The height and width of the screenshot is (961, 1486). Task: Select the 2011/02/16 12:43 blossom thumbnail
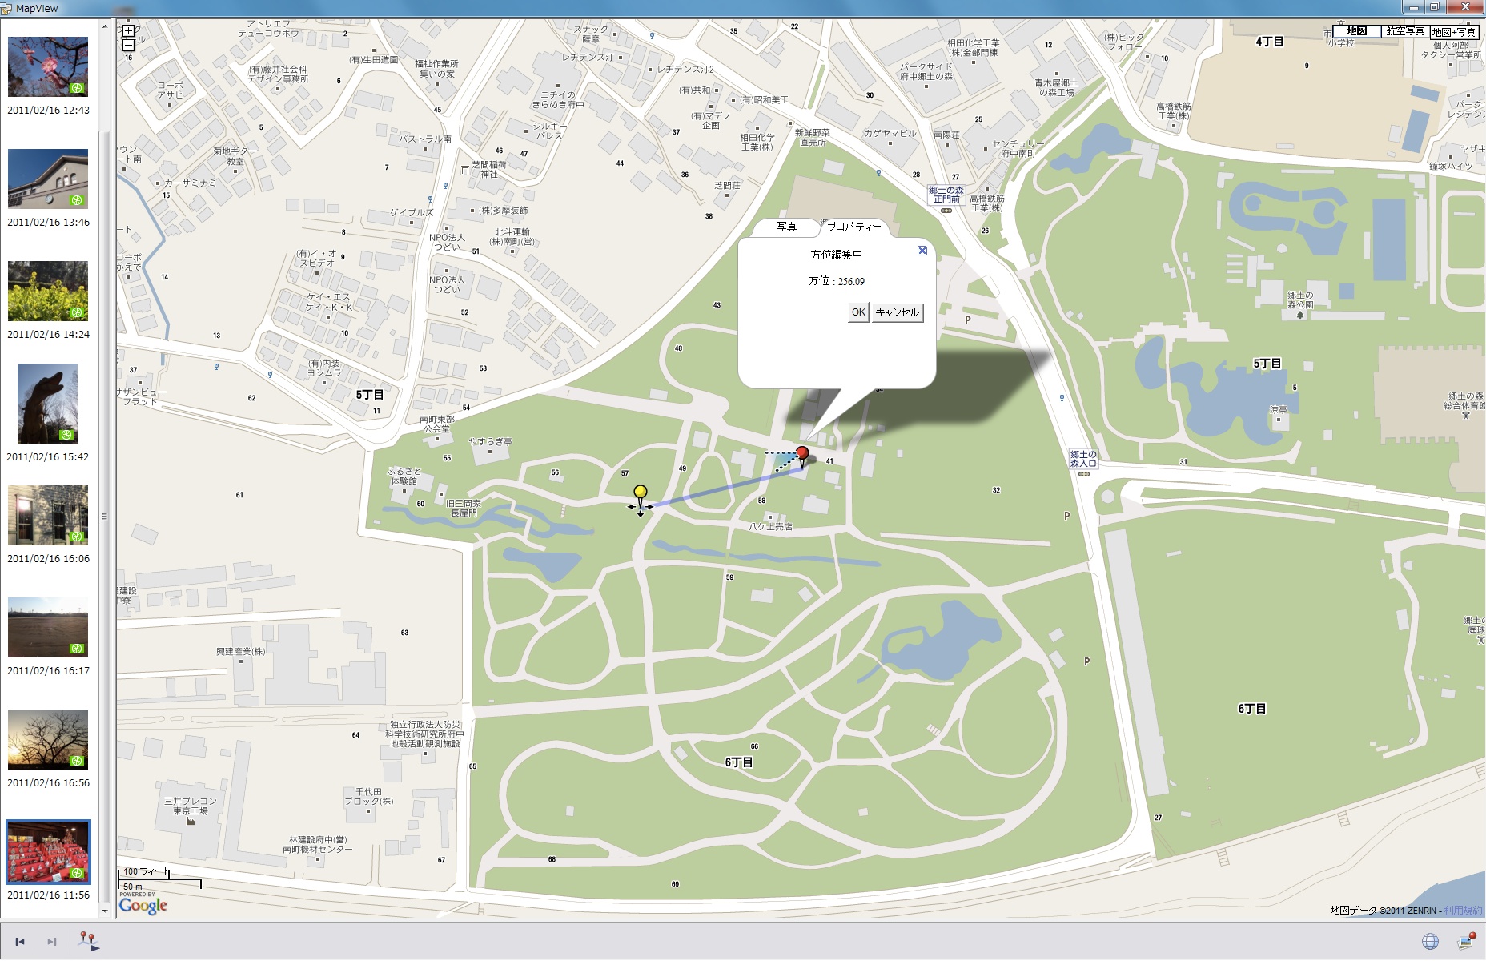[x=48, y=67]
